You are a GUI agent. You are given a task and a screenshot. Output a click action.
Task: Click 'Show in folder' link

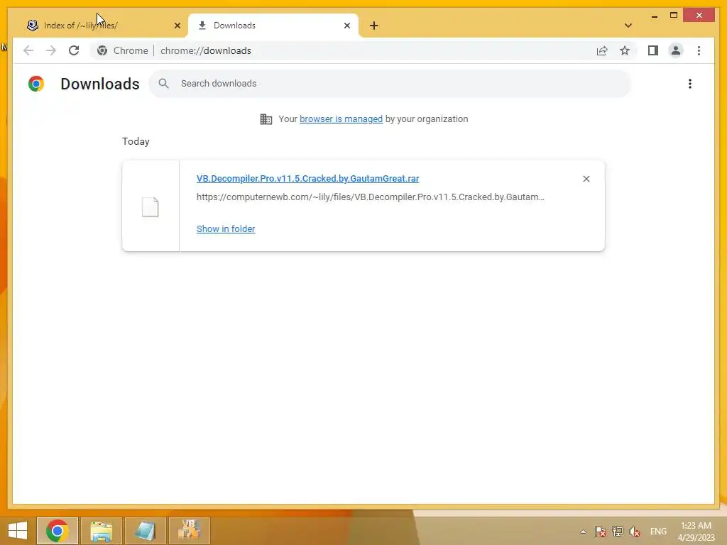click(x=225, y=229)
